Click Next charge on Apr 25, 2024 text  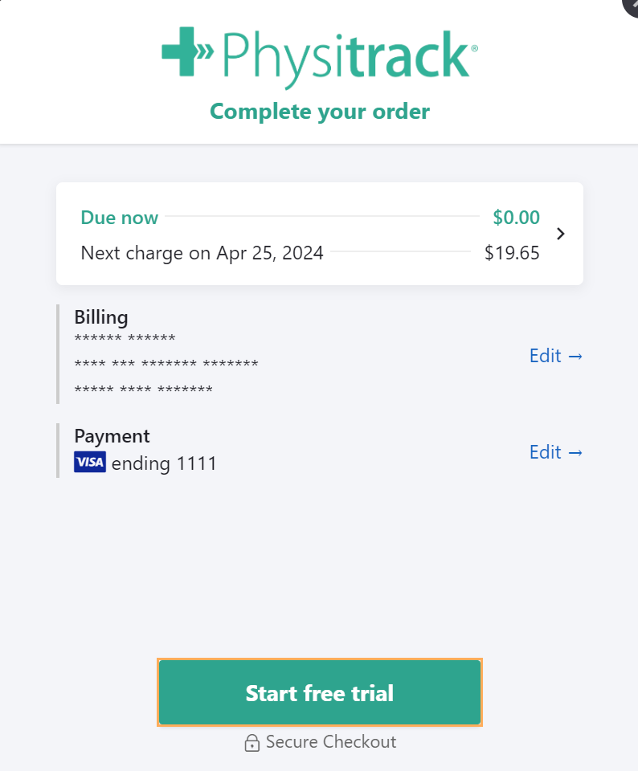coord(202,253)
